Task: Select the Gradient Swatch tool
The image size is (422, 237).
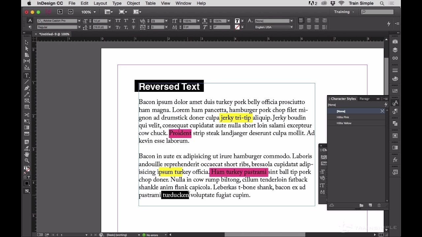Action: pos(27,127)
